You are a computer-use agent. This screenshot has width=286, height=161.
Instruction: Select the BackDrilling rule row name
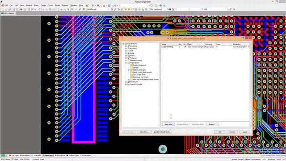tap(168, 47)
